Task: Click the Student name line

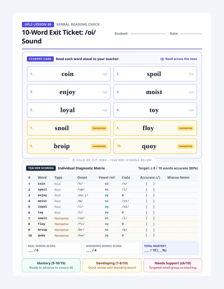Action: point(147,34)
